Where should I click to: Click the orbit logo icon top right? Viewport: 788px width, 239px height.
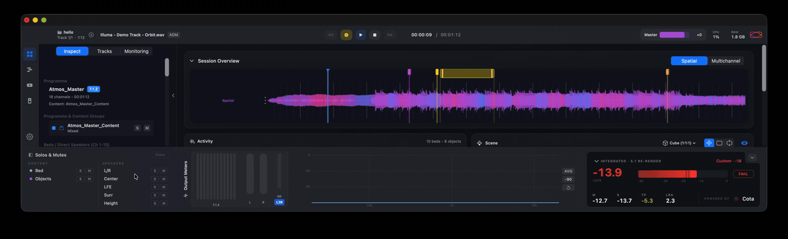click(755, 35)
